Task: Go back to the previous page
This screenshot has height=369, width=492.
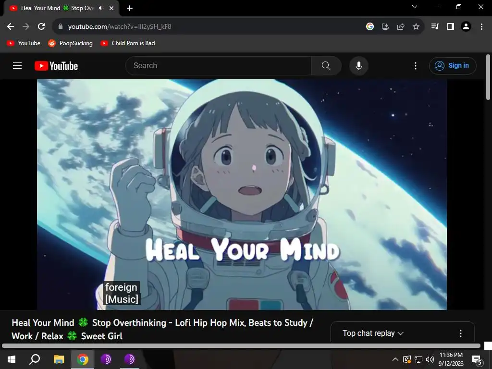Action: 11,27
